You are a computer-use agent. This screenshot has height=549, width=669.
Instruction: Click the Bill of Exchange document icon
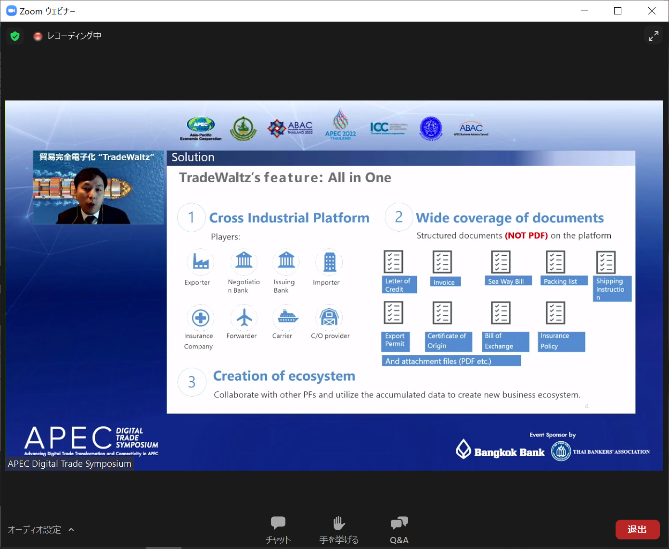click(x=501, y=313)
